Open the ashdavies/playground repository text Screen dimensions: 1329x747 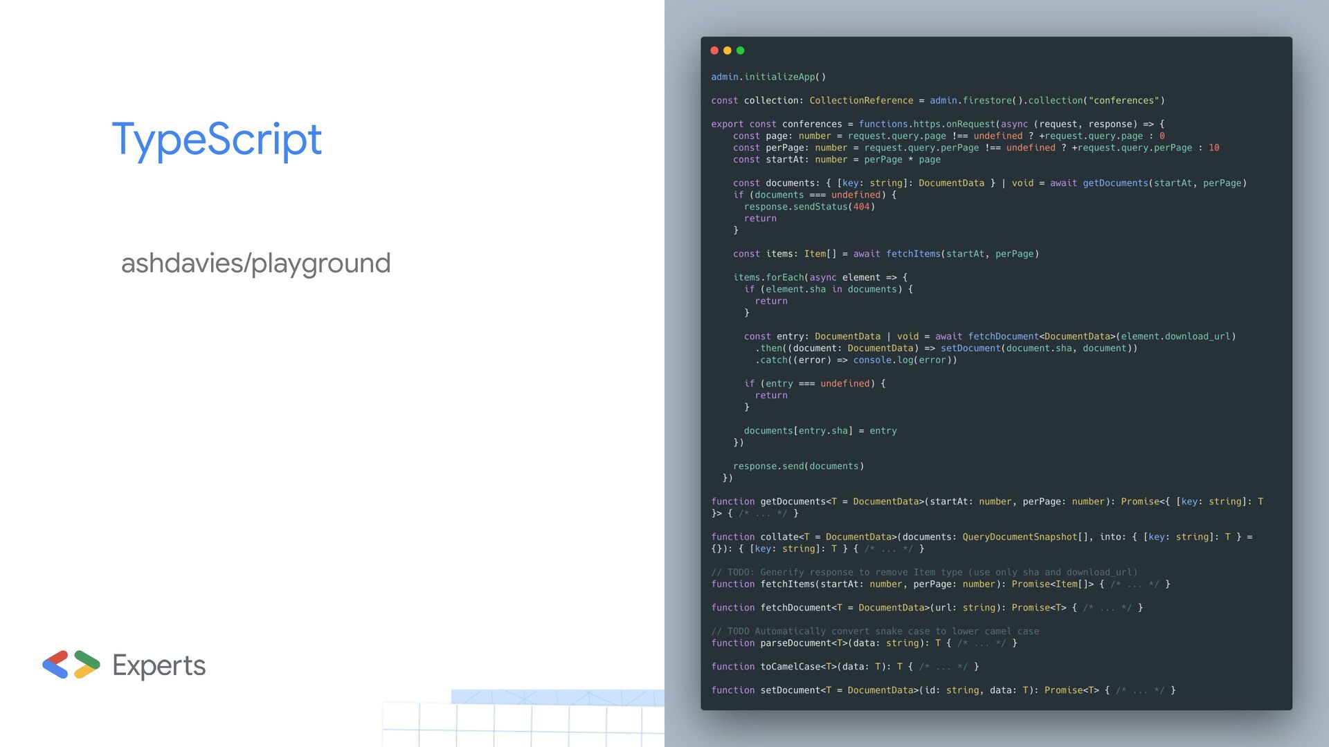255,264
